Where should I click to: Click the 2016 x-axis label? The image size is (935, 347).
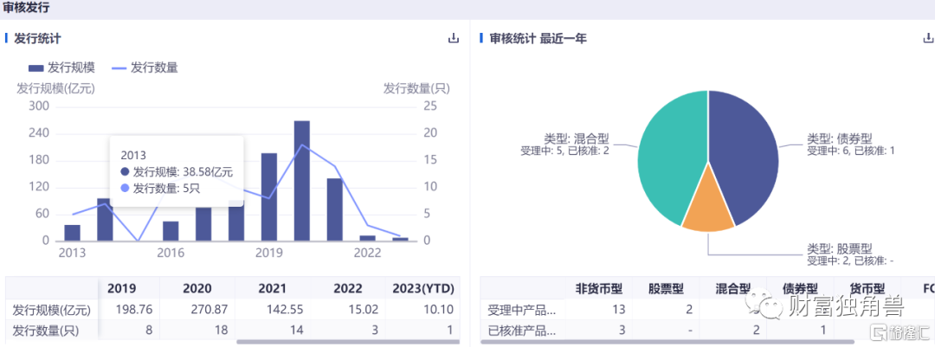[x=171, y=253]
